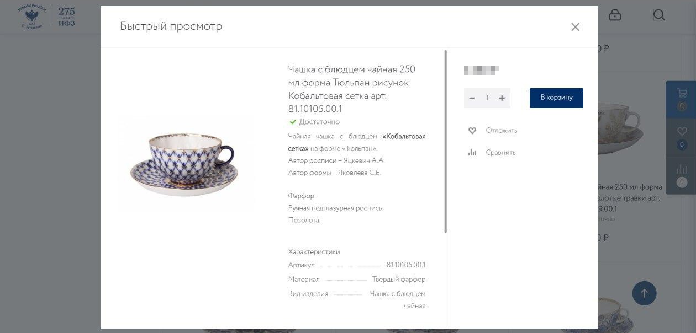Increase quantity with the plus button

[x=502, y=98]
